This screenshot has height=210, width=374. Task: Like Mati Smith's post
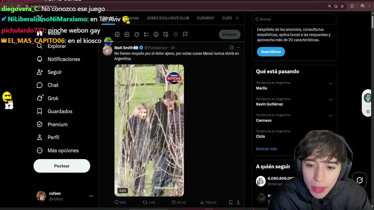coord(179,202)
